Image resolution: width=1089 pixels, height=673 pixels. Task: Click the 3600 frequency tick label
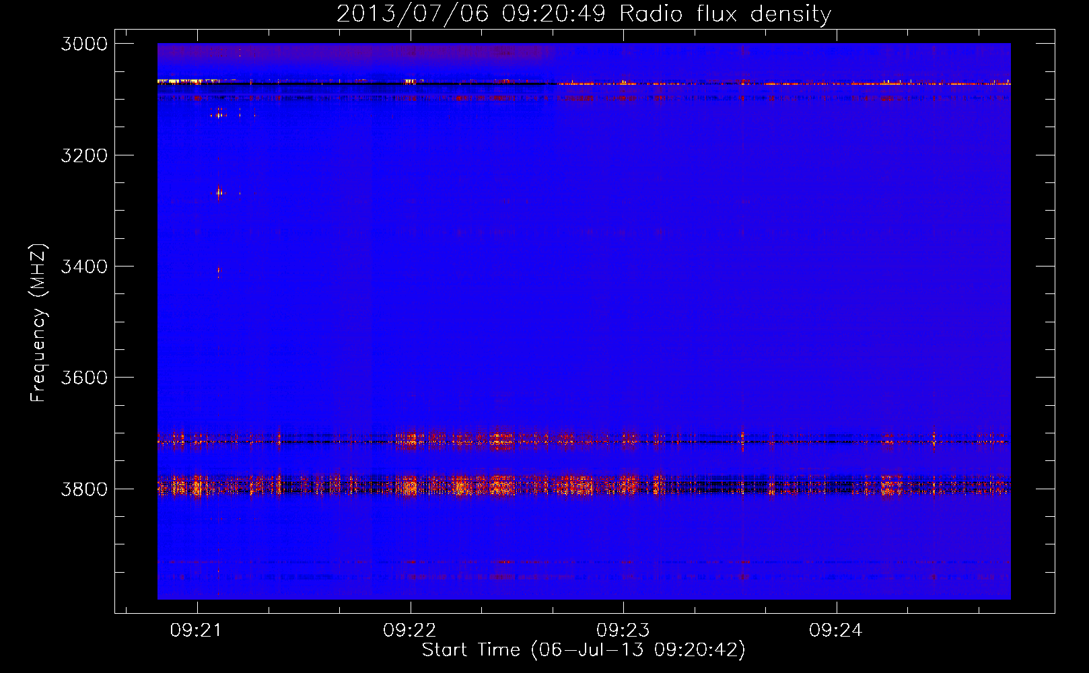pos(84,378)
